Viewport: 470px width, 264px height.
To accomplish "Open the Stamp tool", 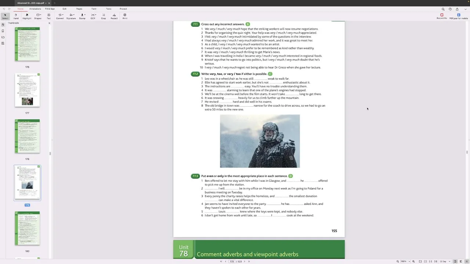I will pyautogui.click(x=82, y=16).
